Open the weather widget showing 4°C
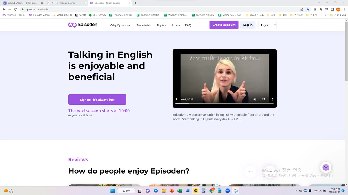348x195 pixels. 9,191
